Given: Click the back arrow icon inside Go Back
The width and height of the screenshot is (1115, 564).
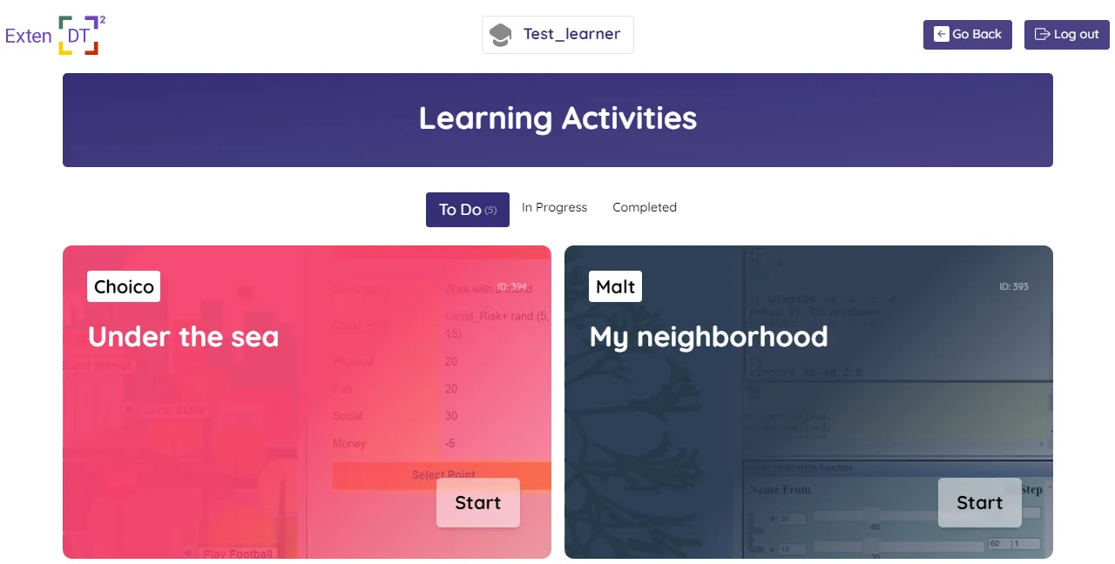Looking at the screenshot, I should pyautogui.click(x=942, y=34).
